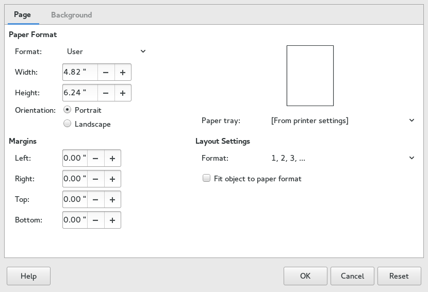Viewport: 428px width, 292px height.
Task: Click the page preview thumbnail
Action: coord(310,76)
